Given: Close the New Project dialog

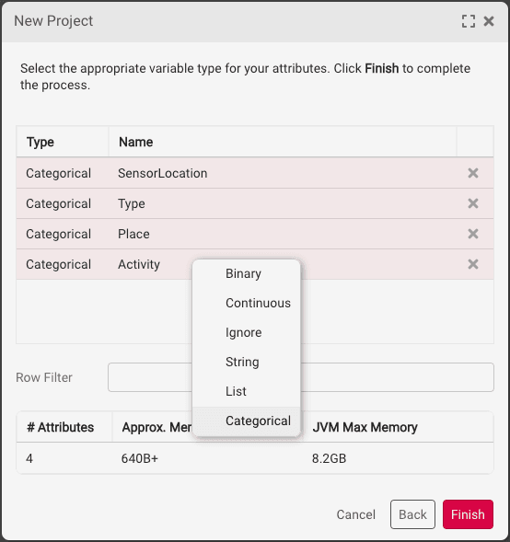Looking at the screenshot, I should [489, 21].
